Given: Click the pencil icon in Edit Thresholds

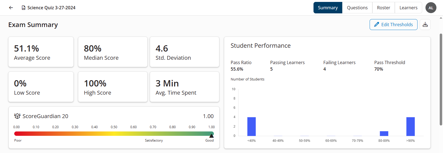Looking at the screenshot, I should click(377, 25).
